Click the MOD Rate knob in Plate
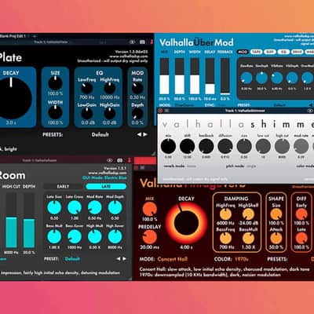 pos(137,88)
